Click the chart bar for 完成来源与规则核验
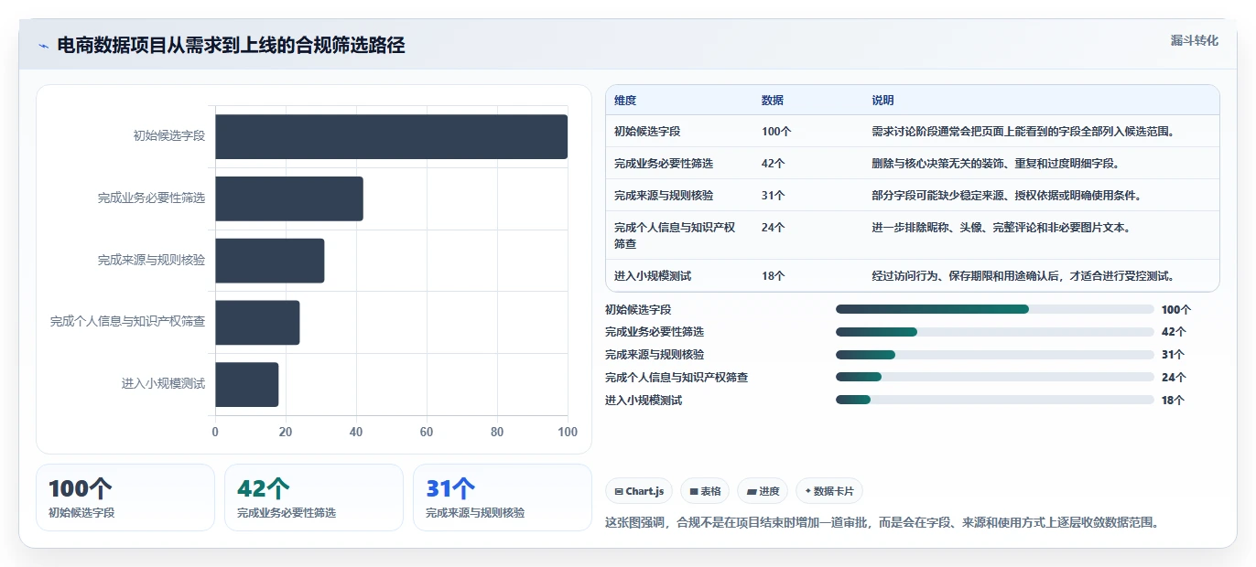Image resolution: width=1256 pixels, height=567 pixels. [x=270, y=261]
